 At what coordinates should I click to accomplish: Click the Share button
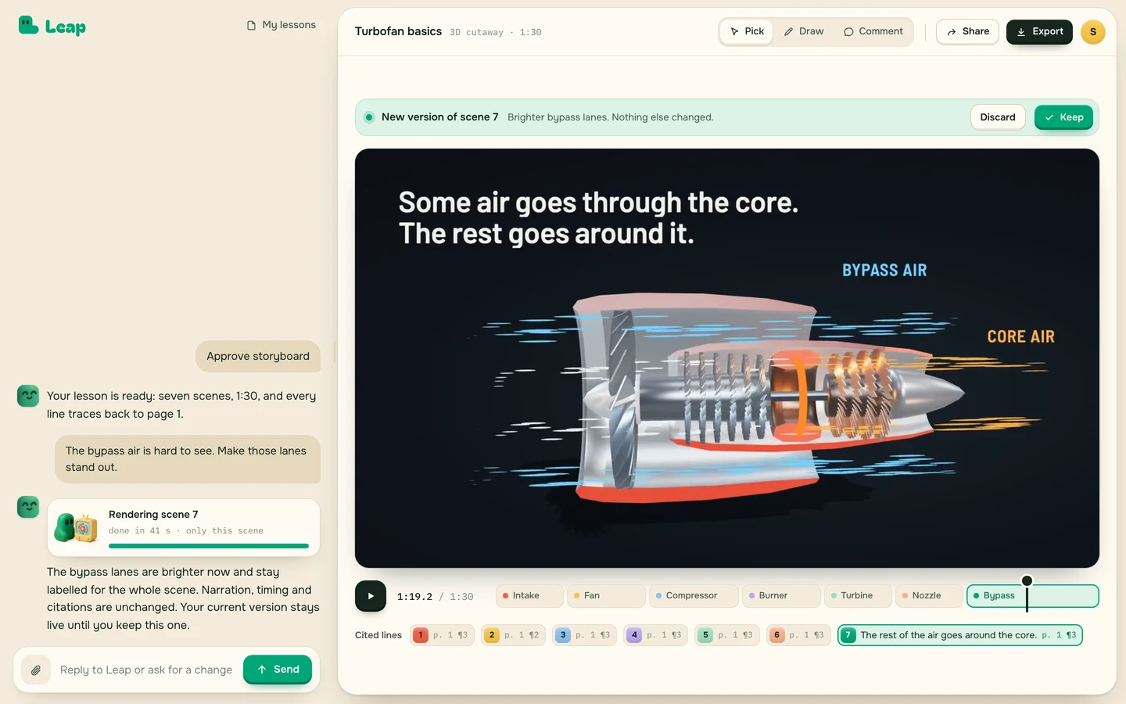967,32
